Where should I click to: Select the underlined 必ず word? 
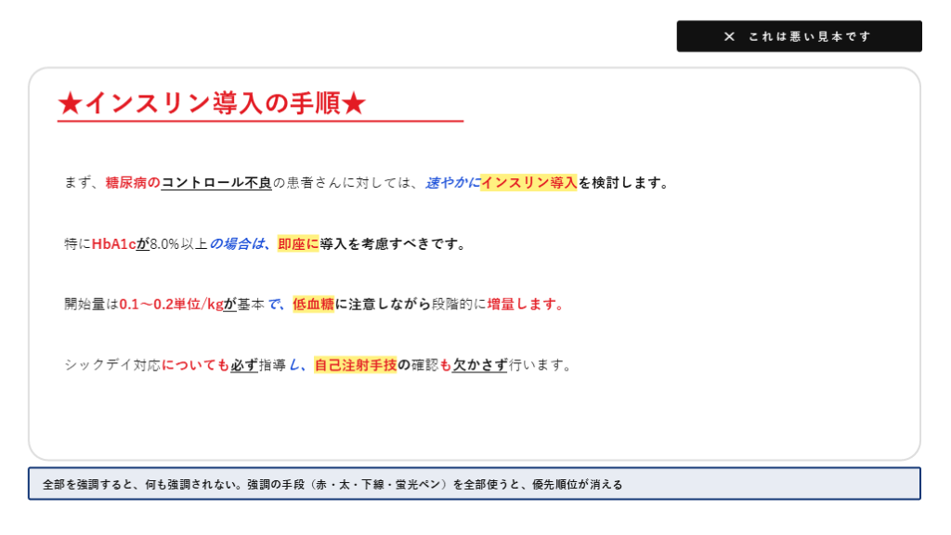pyautogui.click(x=243, y=365)
